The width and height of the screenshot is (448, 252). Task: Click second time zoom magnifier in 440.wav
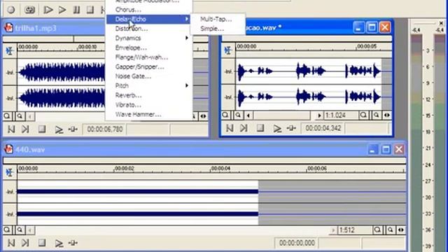[391, 230]
